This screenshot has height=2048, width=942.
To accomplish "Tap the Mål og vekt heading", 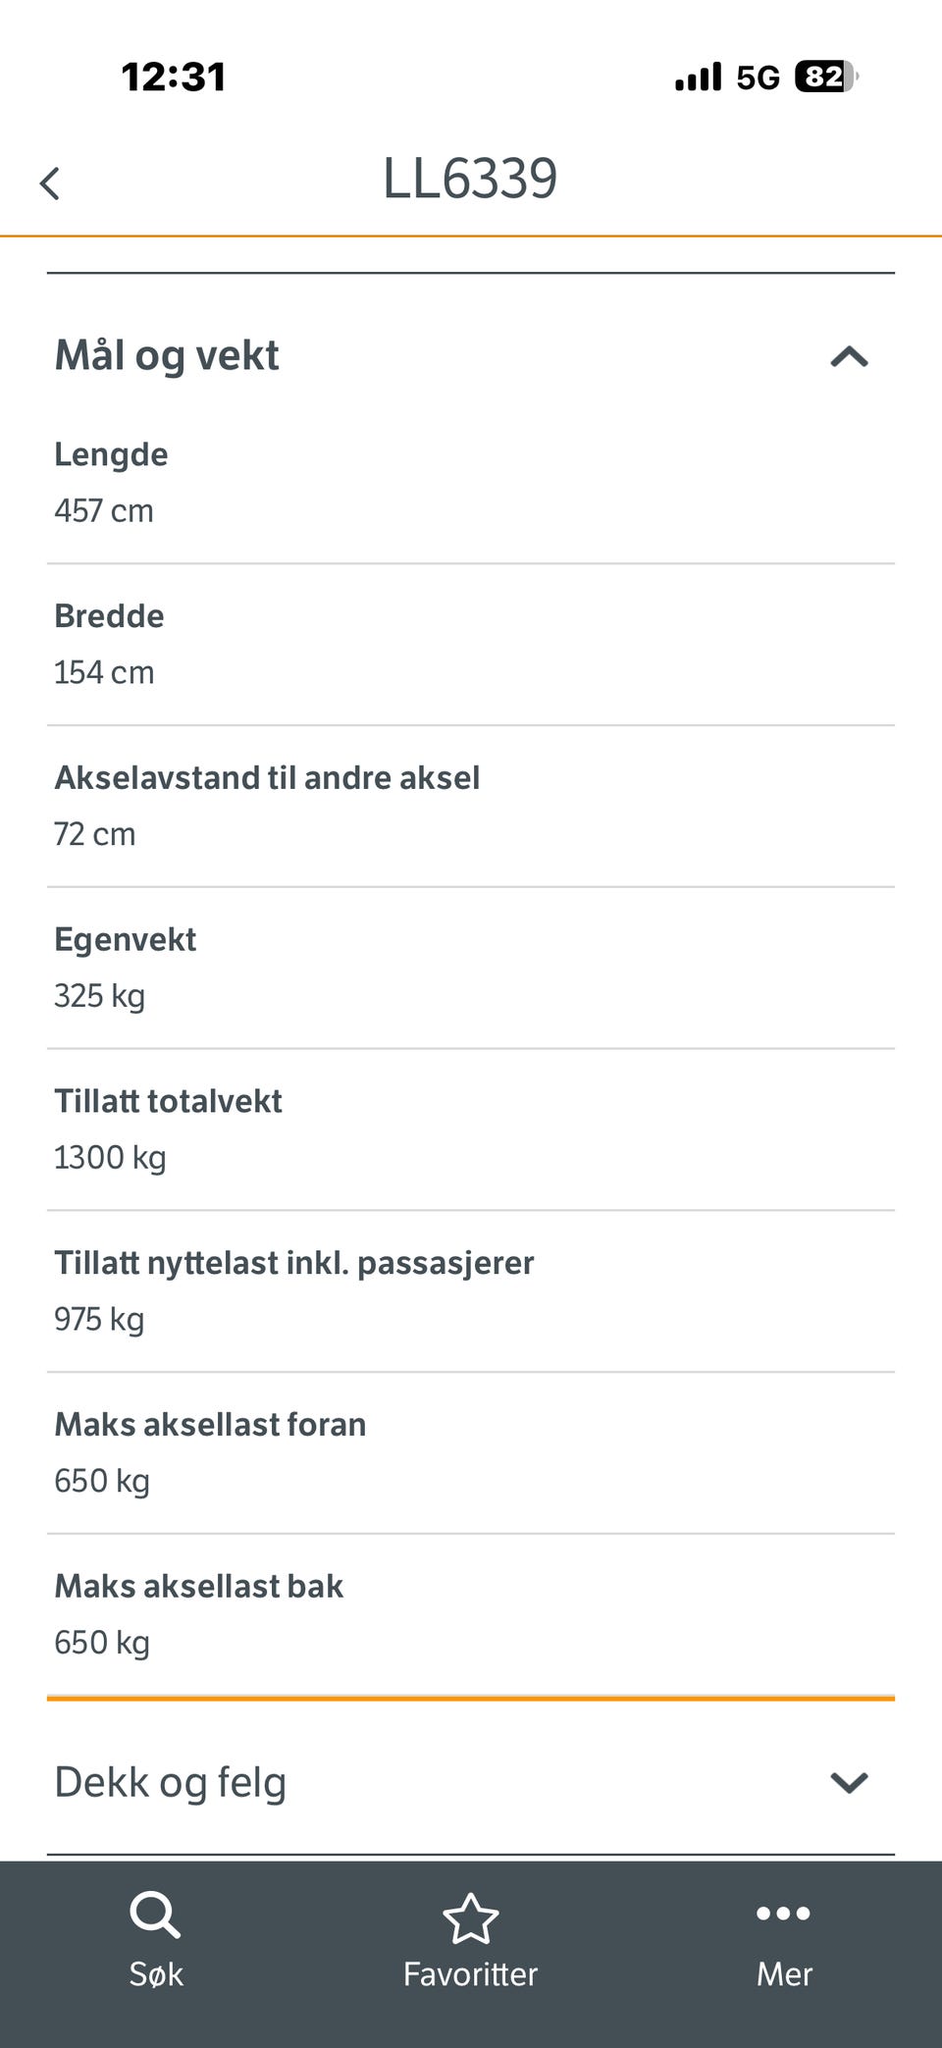I will click(x=167, y=355).
